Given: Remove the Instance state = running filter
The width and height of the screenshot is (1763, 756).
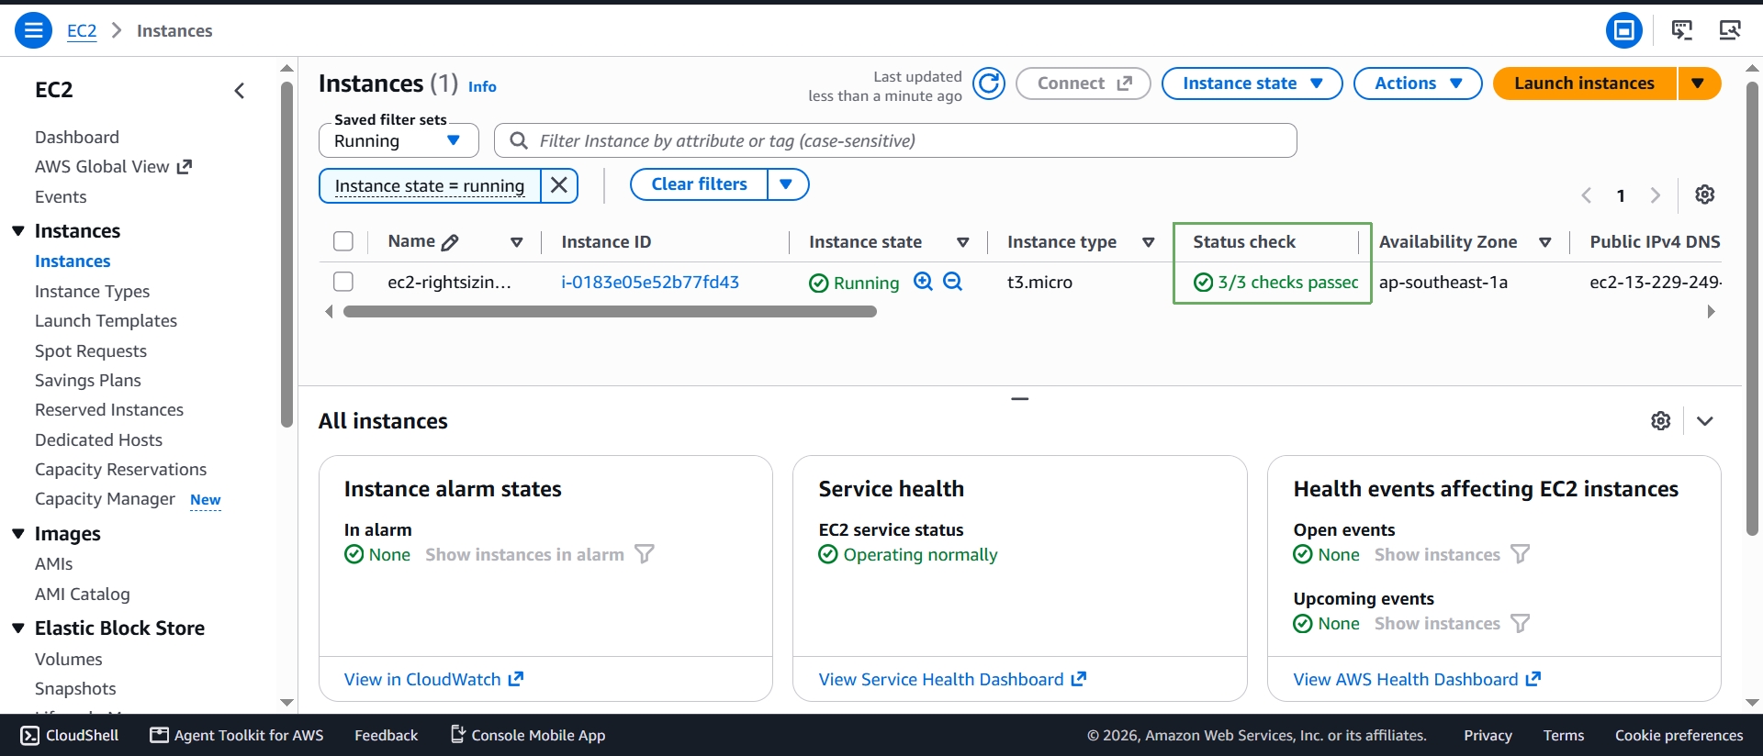Looking at the screenshot, I should (559, 185).
